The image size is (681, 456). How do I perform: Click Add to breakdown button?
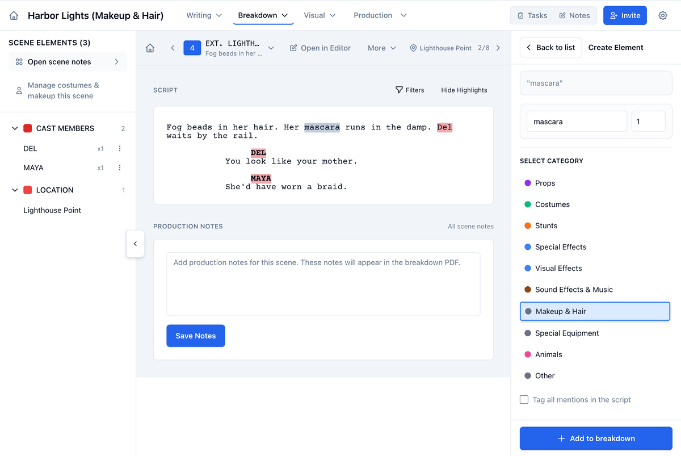596,438
